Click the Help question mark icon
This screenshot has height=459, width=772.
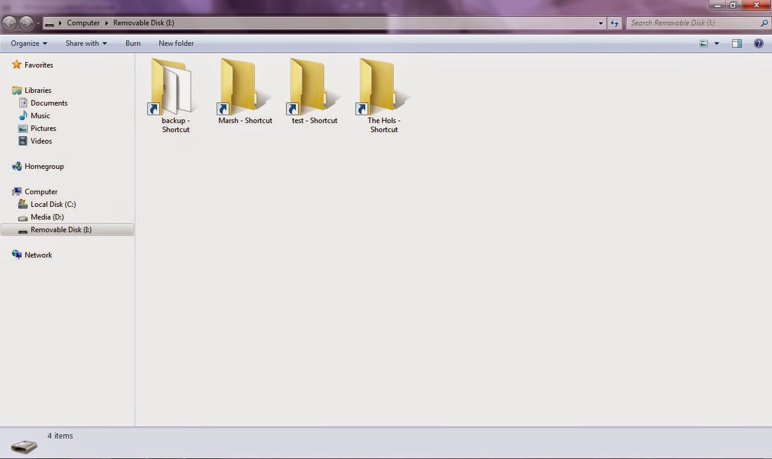(759, 43)
